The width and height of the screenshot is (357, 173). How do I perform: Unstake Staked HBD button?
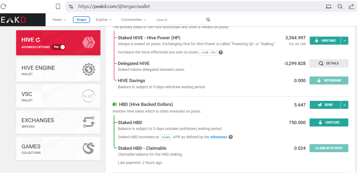tap(329, 122)
